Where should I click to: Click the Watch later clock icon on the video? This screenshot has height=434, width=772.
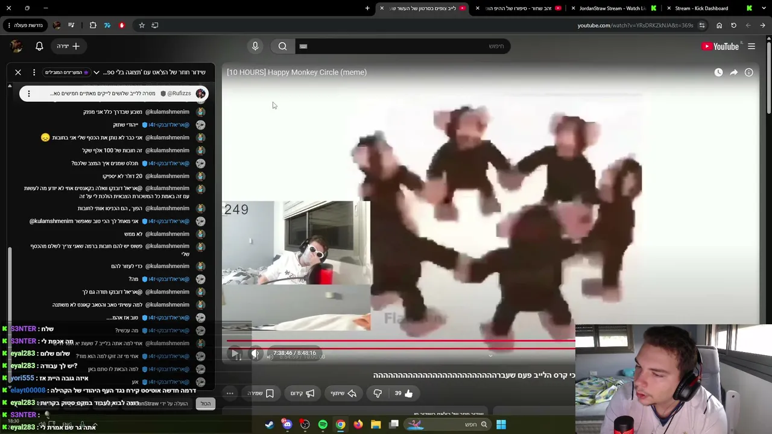point(718,72)
